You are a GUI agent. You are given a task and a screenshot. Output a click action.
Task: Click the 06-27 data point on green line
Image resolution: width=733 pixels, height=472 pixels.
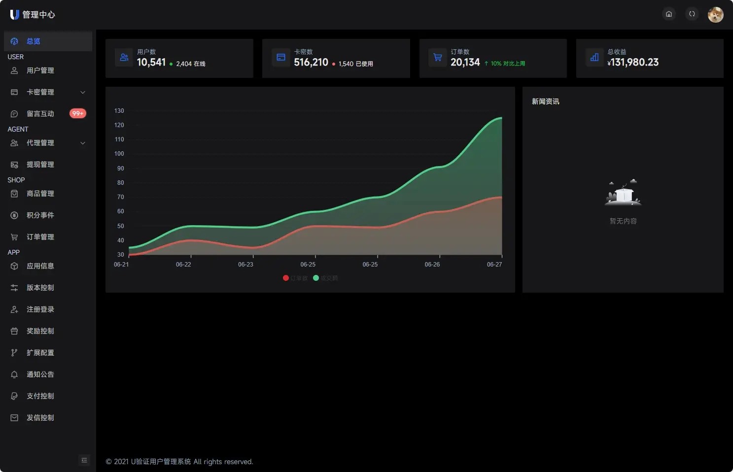tap(501, 118)
